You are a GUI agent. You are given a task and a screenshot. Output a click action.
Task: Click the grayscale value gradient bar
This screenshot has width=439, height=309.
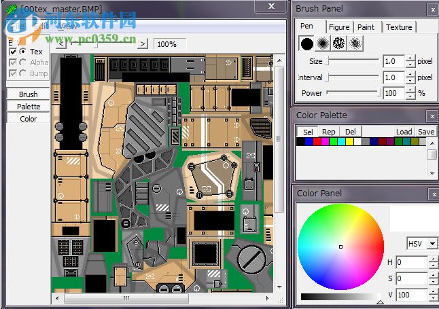click(340, 297)
